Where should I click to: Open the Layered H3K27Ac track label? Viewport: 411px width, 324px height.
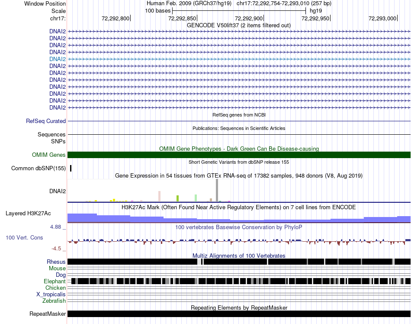[x=28, y=213]
